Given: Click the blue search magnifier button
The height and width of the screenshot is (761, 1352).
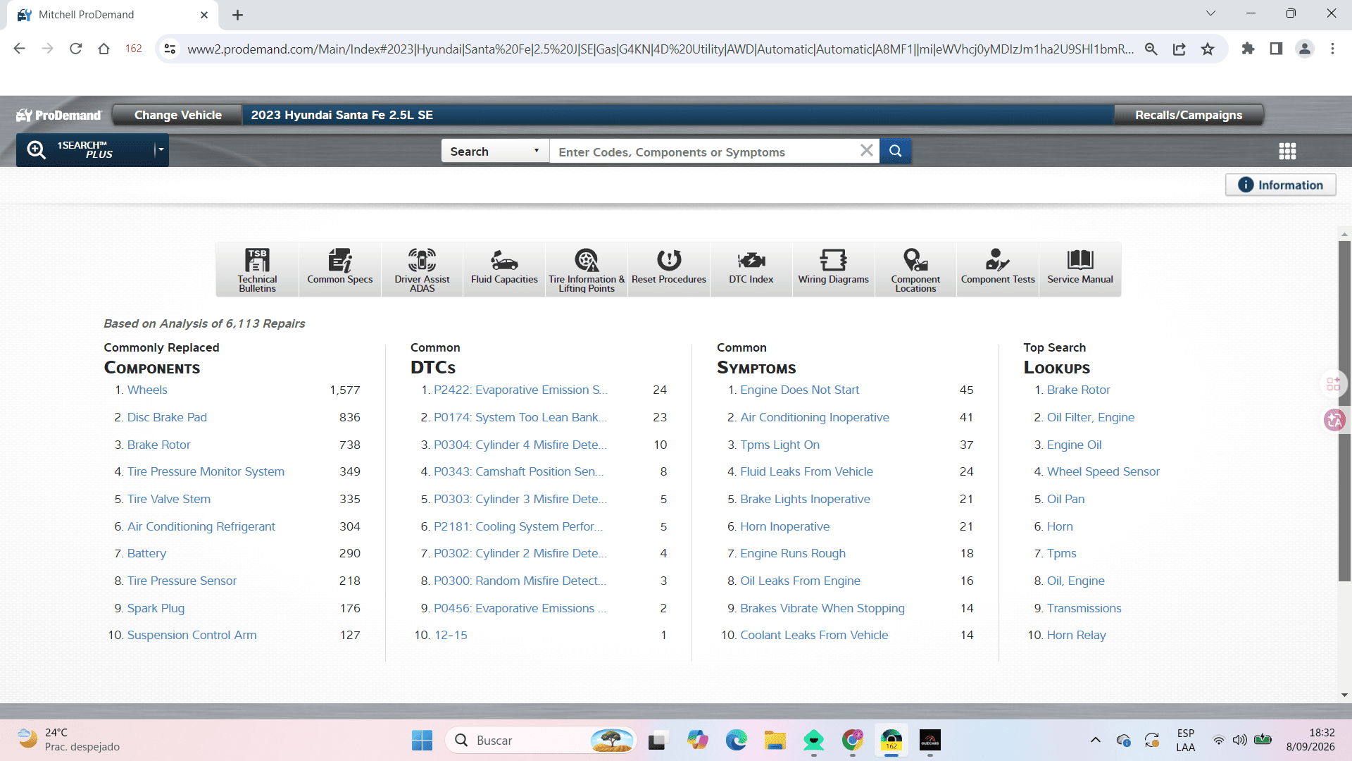Looking at the screenshot, I should point(896,151).
